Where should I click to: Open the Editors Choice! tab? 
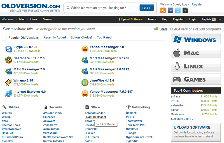tap(81, 37)
